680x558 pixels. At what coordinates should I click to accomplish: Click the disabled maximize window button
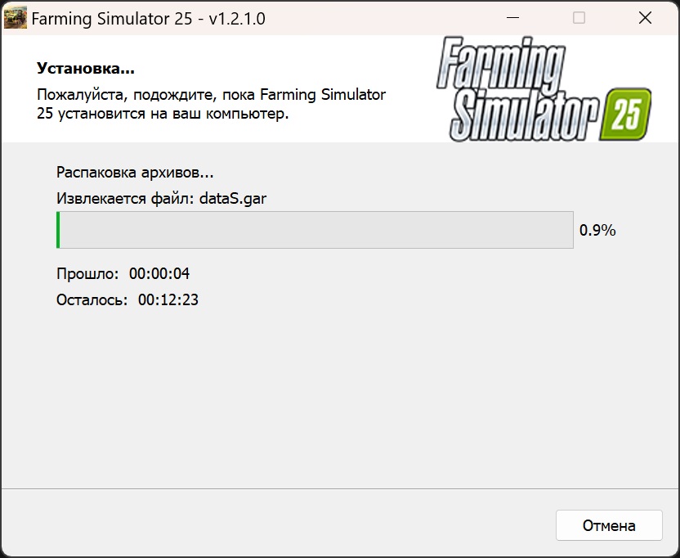pos(579,18)
